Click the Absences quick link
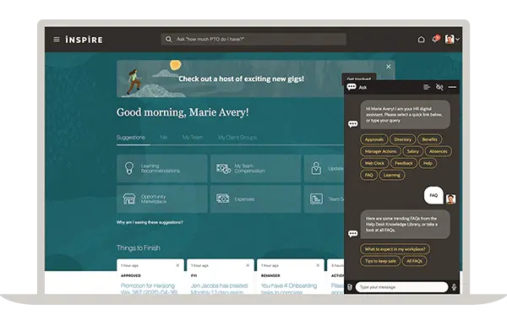The width and height of the screenshot is (507, 326). tap(438, 151)
